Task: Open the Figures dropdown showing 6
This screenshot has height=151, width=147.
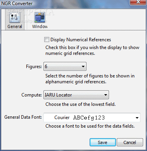Action: click(x=65, y=67)
